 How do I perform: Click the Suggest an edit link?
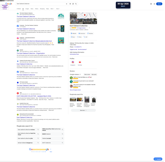click(x=73, y=49)
